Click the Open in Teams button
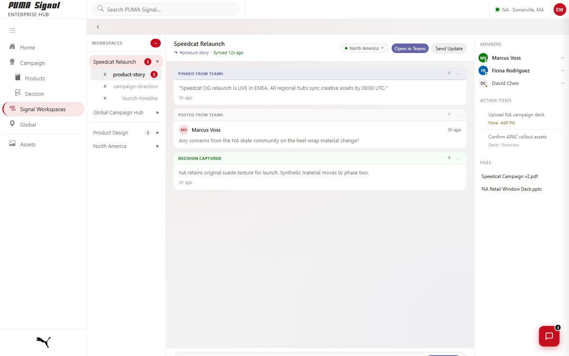 coord(410,48)
